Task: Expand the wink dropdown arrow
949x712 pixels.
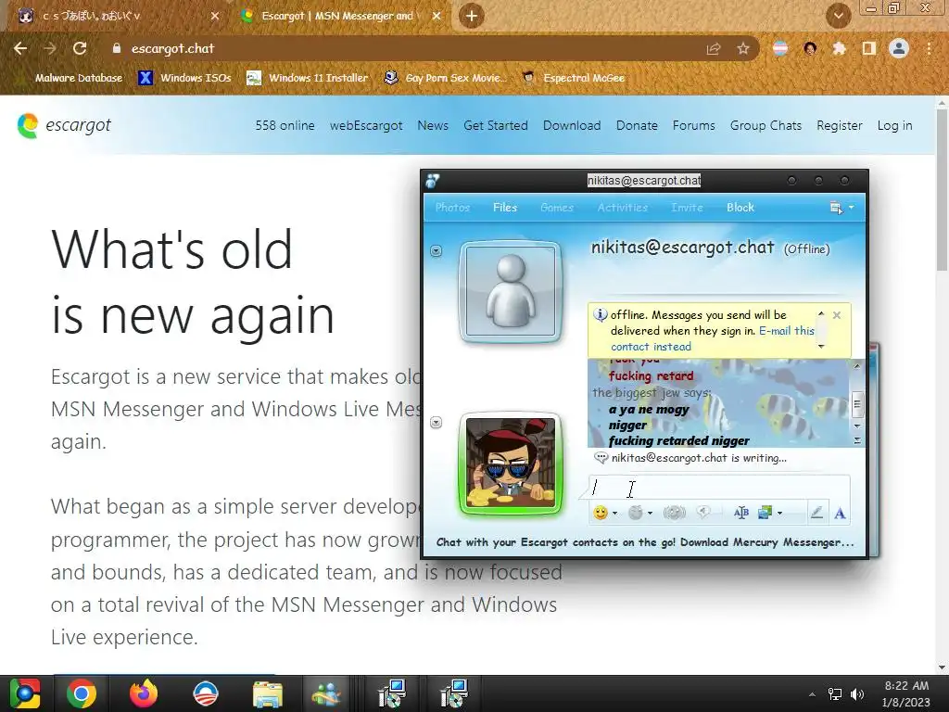Action: pyautogui.click(x=650, y=514)
